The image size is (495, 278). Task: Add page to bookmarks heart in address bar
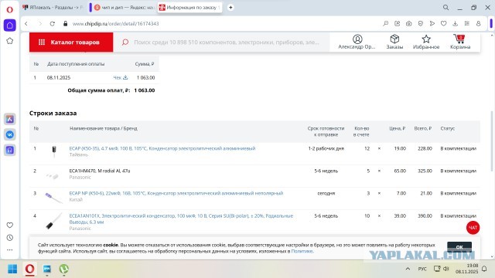[x=443, y=24]
